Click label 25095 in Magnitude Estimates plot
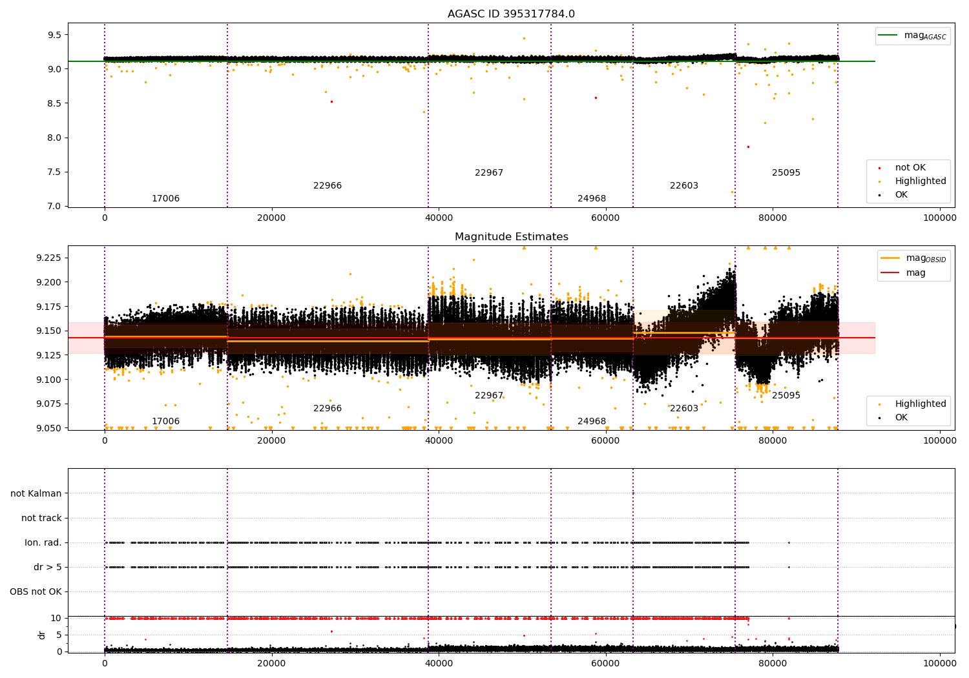Image resolution: width=969 pixels, height=678 pixels. point(786,396)
